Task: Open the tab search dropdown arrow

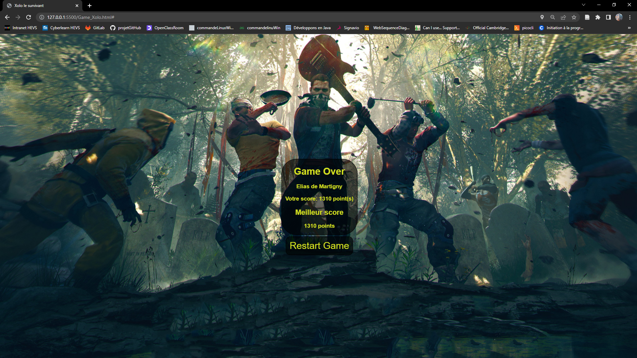Action: click(x=584, y=5)
